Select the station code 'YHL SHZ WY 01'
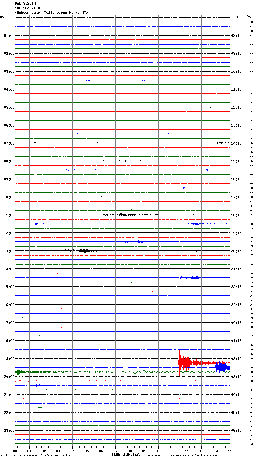Viewport: 254px width, 459px height. tap(28, 8)
